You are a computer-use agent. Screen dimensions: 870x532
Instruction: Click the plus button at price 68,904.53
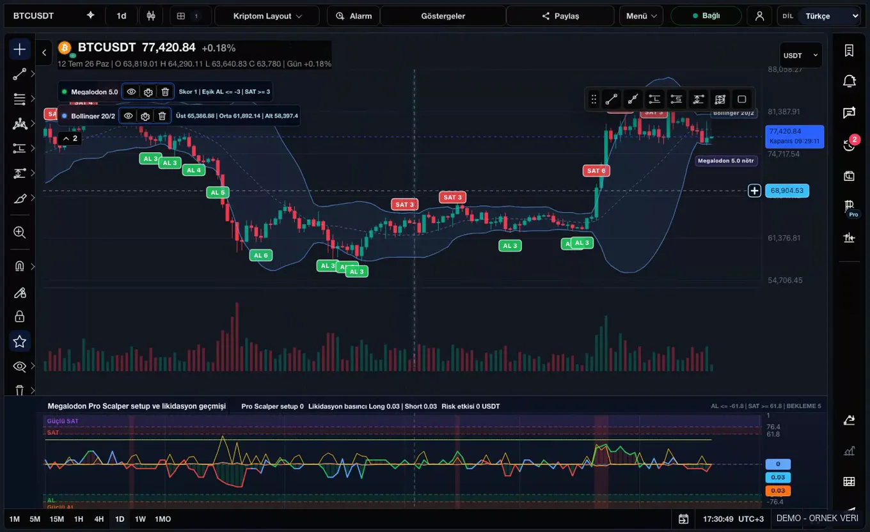pyautogui.click(x=755, y=191)
